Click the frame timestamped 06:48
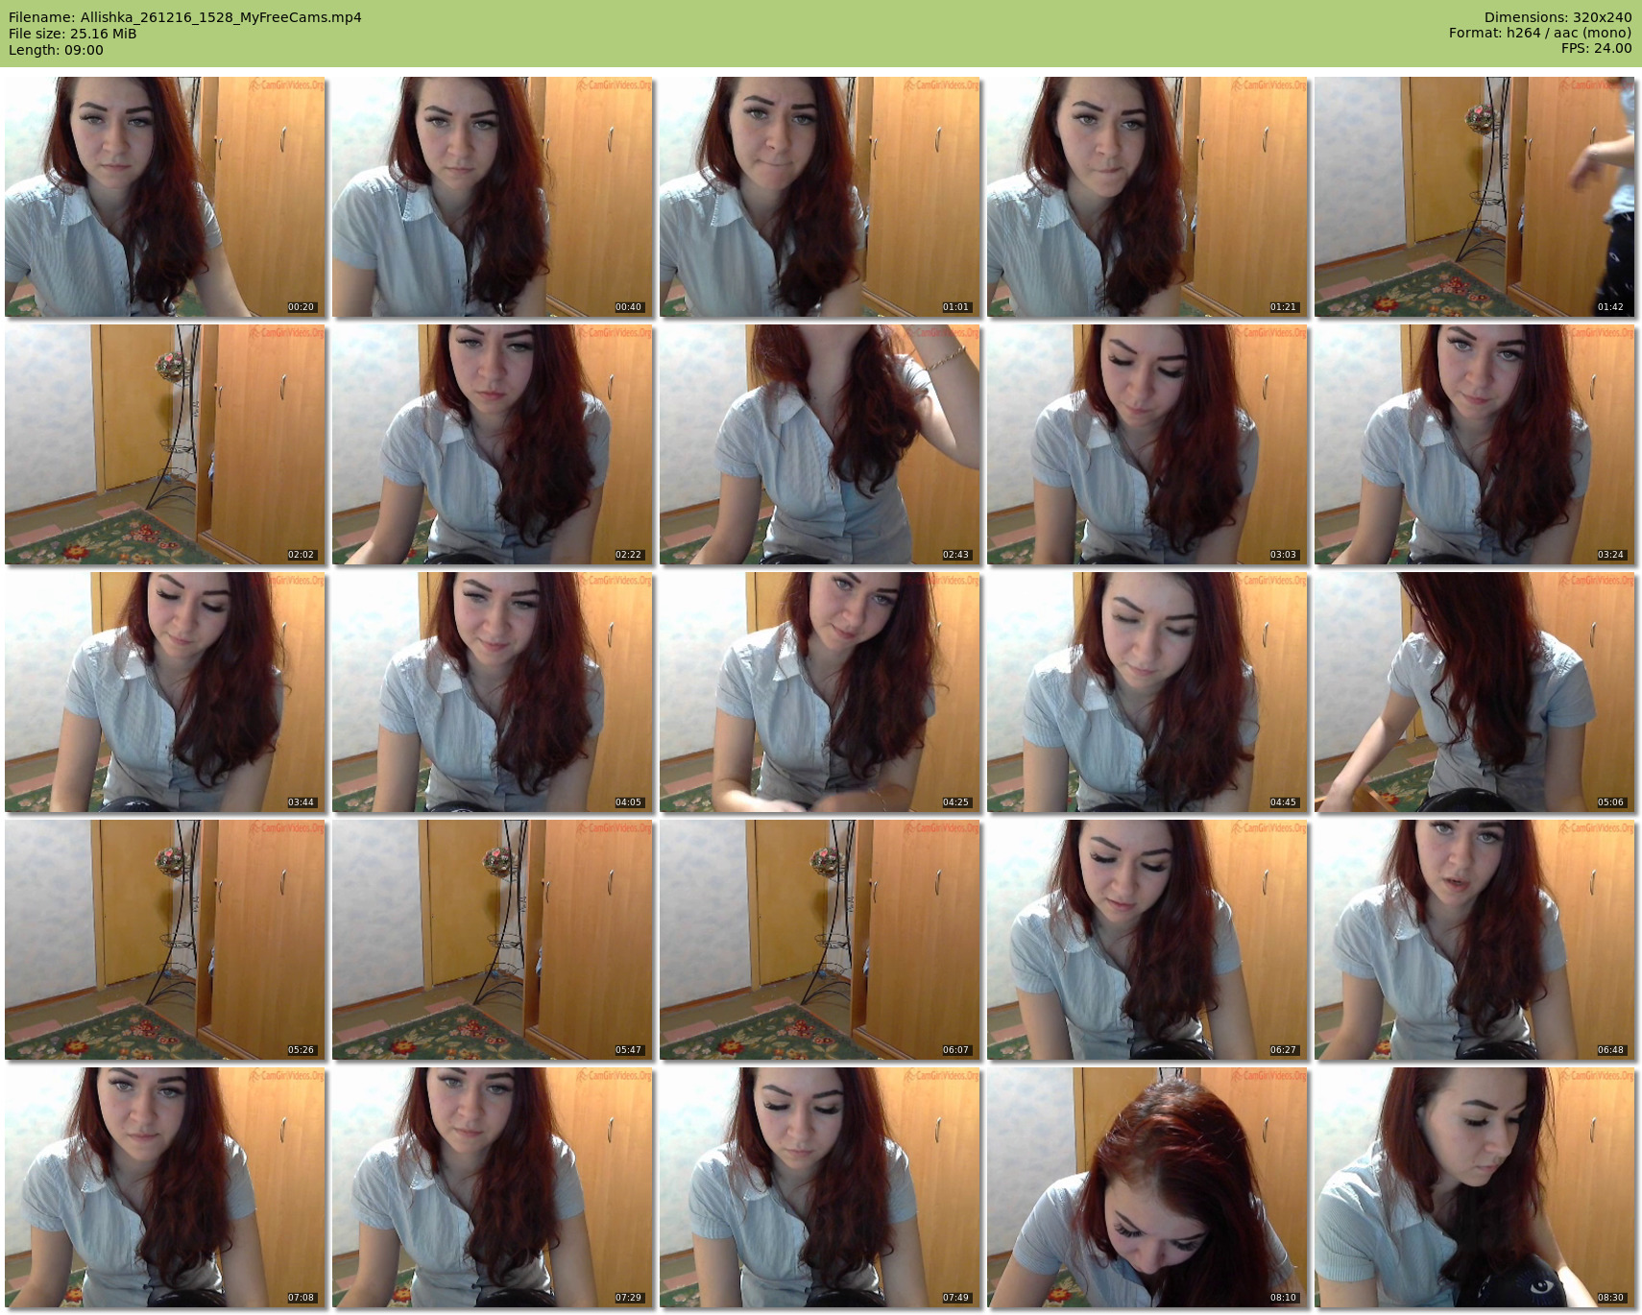Image resolution: width=1642 pixels, height=1315 pixels. (1474, 940)
